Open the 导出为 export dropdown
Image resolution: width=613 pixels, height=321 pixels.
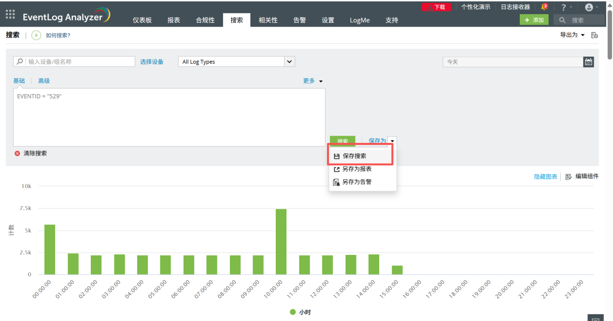click(572, 35)
